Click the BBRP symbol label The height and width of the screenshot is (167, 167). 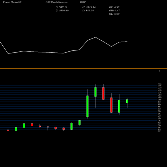pyautogui.click(x=83, y=2)
